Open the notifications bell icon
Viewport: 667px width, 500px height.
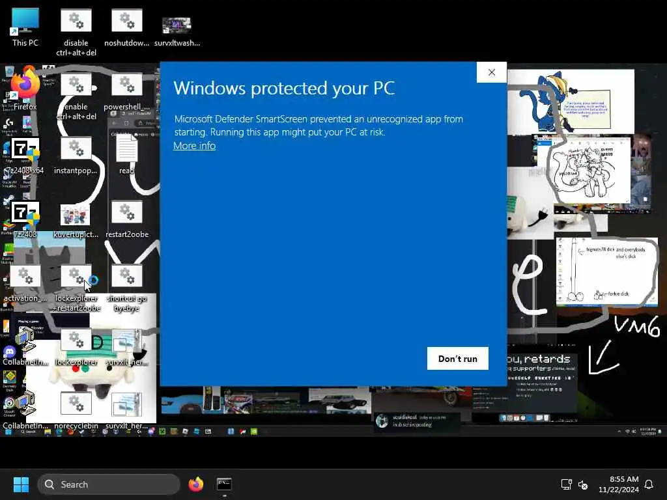click(649, 484)
